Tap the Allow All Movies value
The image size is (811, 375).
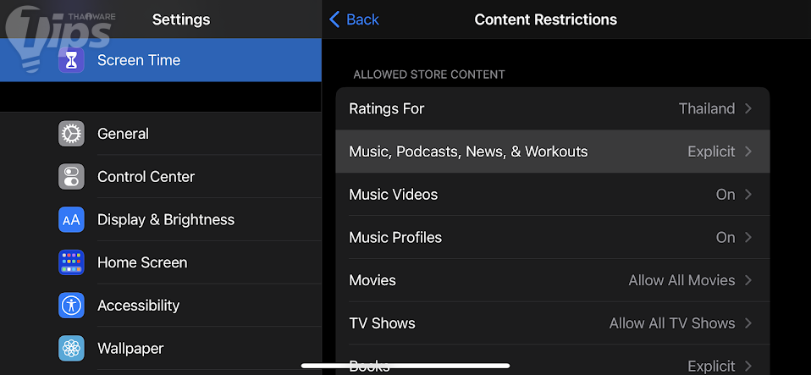click(x=681, y=280)
